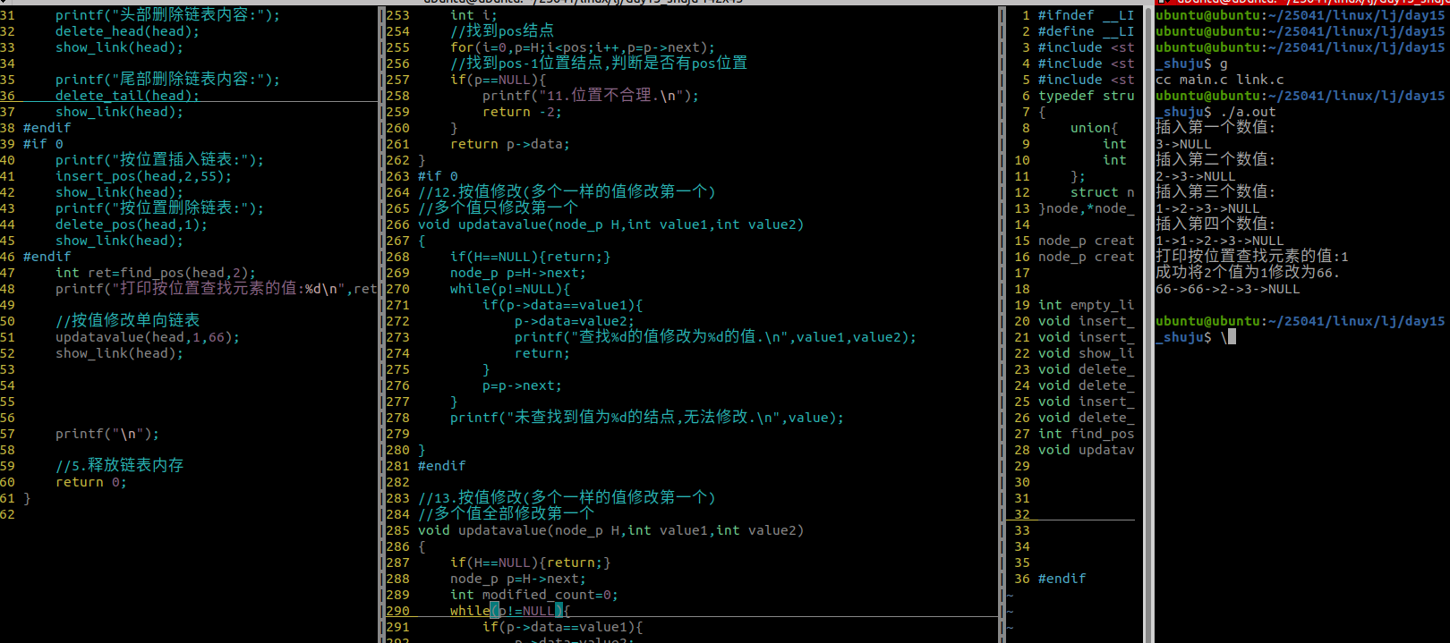Click line 31 printf 头部删除链表内容

coord(167,15)
